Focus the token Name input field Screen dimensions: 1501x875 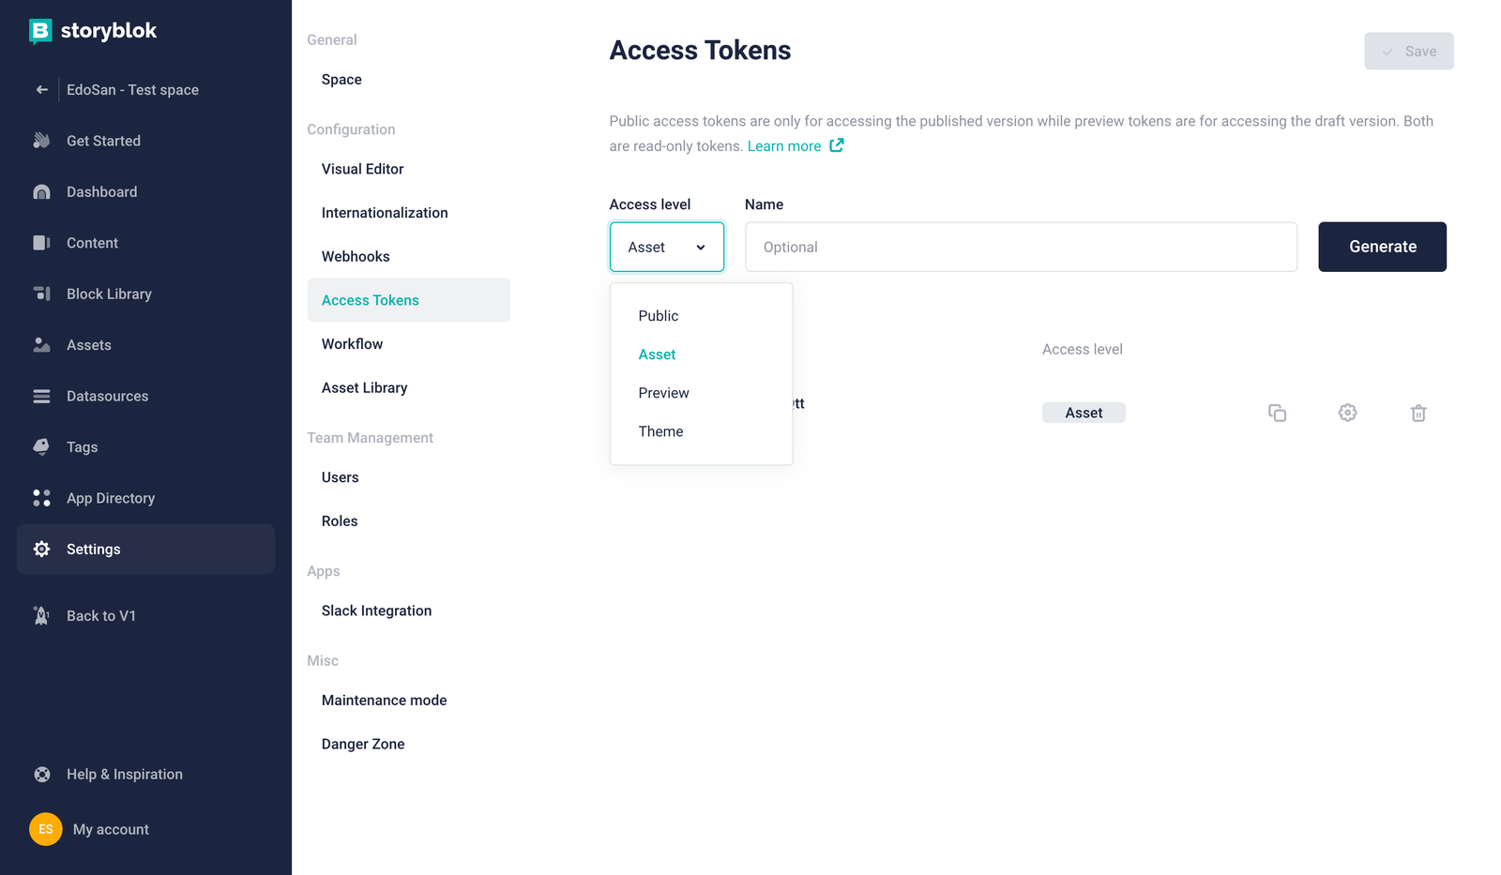tap(1021, 247)
